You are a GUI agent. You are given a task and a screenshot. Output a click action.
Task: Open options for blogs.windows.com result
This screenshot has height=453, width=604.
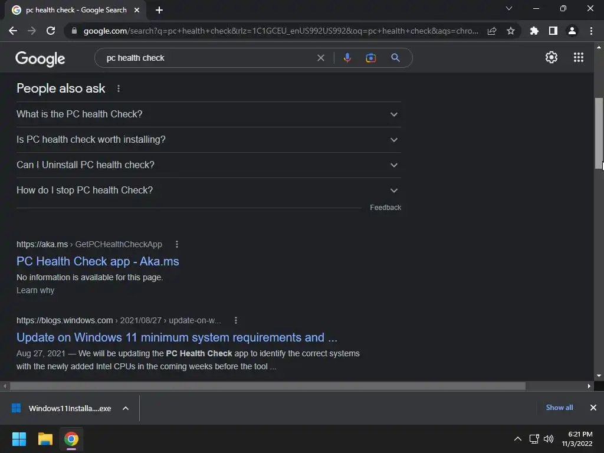pyautogui.click(x=236, y=320)
